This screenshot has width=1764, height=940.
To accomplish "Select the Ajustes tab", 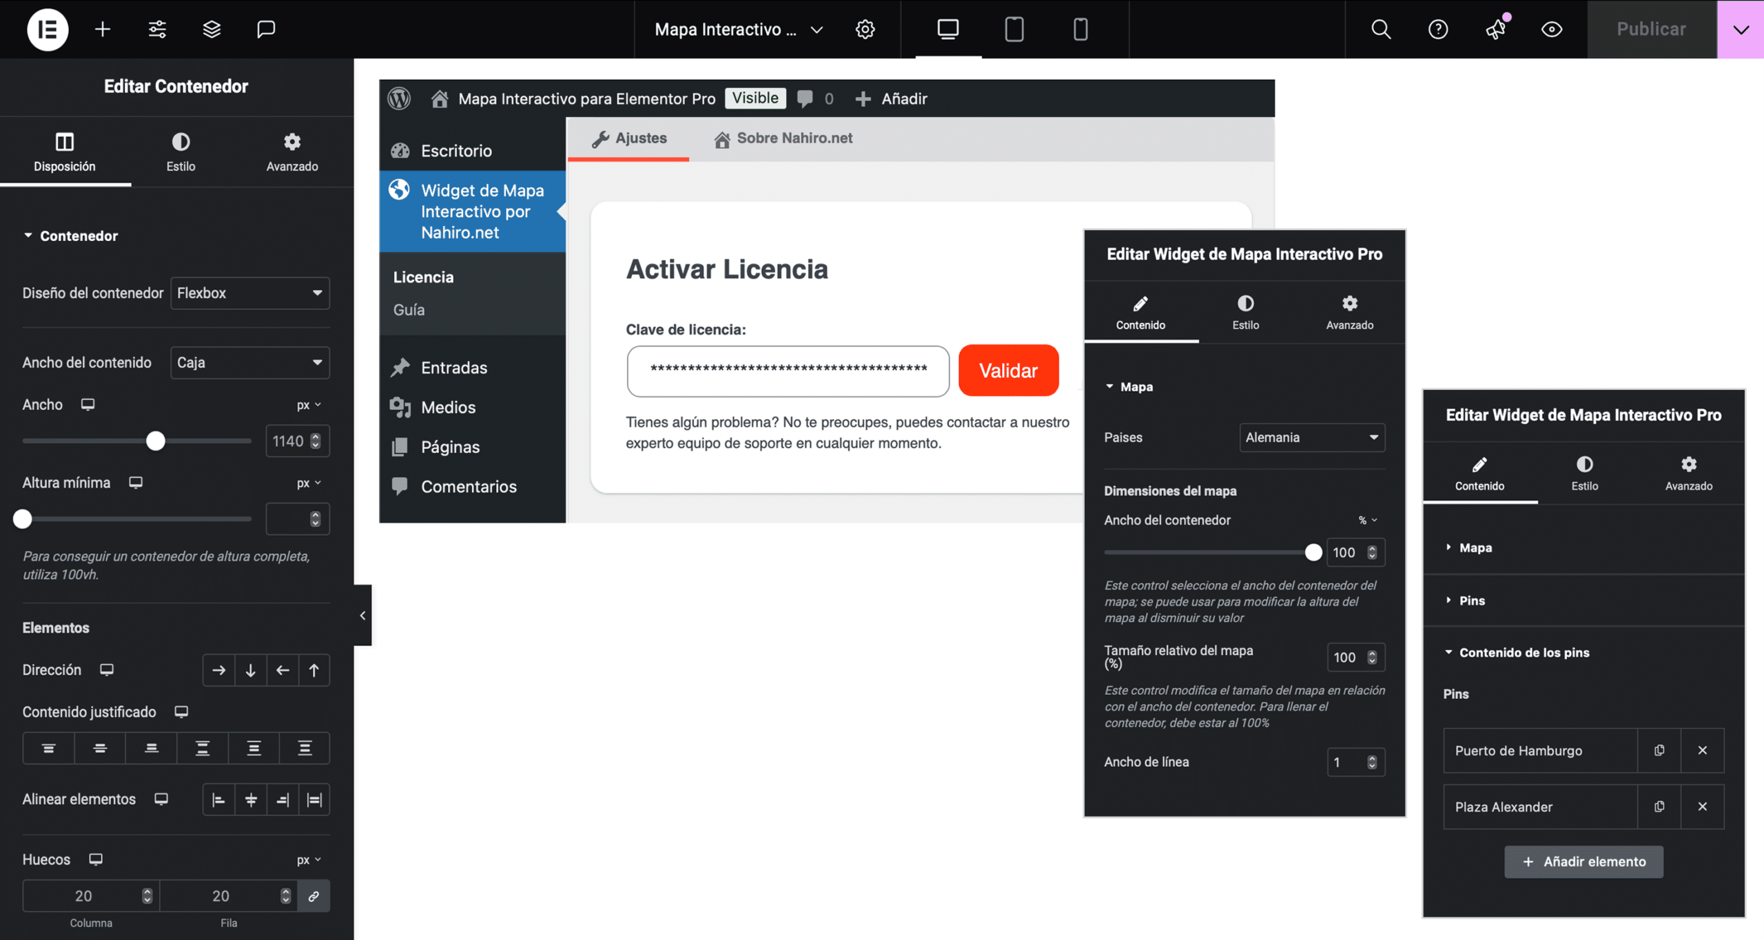I will click(628, 138).
